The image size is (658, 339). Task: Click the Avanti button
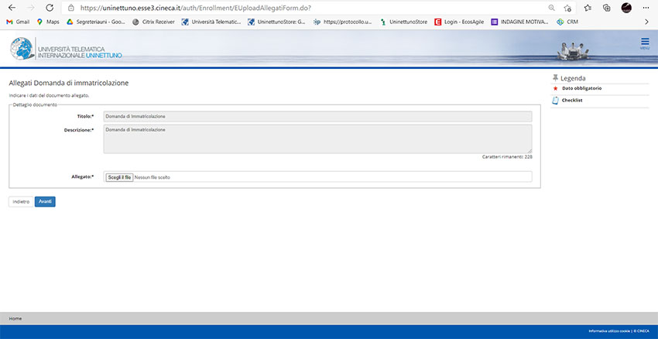[x=45, y=201]
